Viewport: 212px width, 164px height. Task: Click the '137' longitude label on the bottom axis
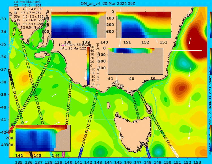pyautogui.click(x=39, y=162)
